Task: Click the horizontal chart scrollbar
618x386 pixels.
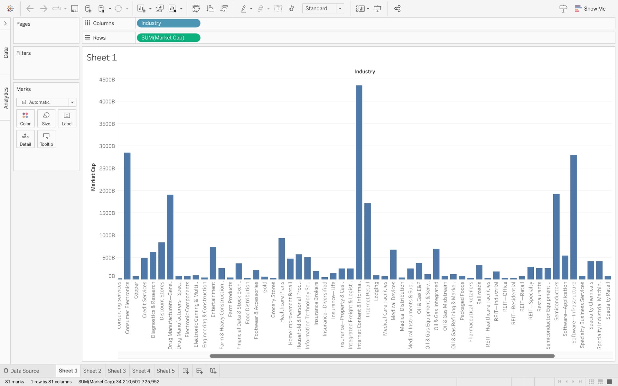Action: point(382,356)
